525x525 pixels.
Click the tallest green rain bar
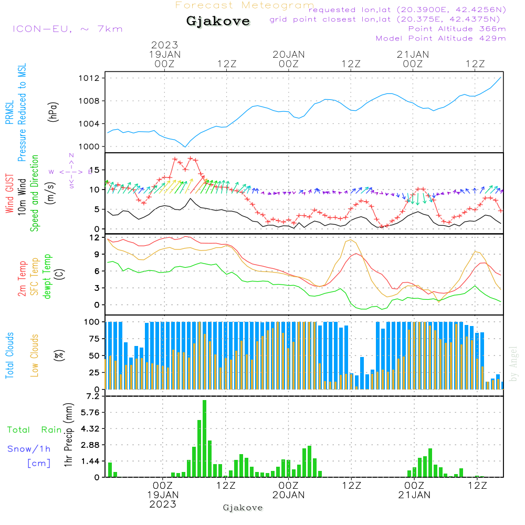[x=205, y=438]
